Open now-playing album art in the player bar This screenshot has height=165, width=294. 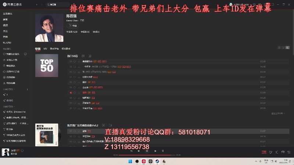click(x=6, y=152)
